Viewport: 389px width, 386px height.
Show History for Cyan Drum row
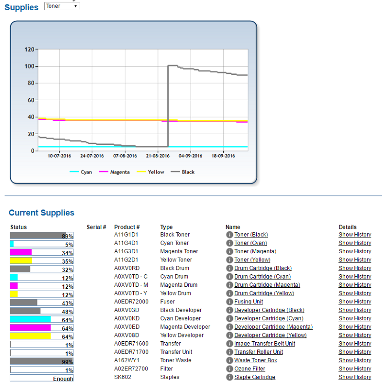(x=355, y=277)
